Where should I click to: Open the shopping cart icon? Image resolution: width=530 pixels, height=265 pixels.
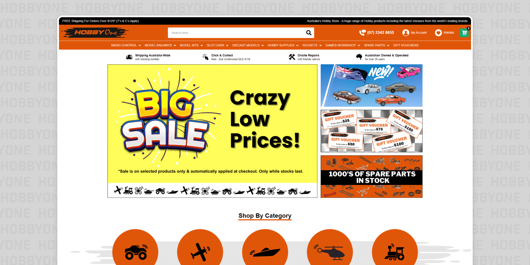(464, 33)
